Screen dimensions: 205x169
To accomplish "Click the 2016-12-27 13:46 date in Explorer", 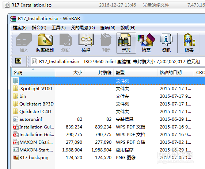I will click(117, 5).
